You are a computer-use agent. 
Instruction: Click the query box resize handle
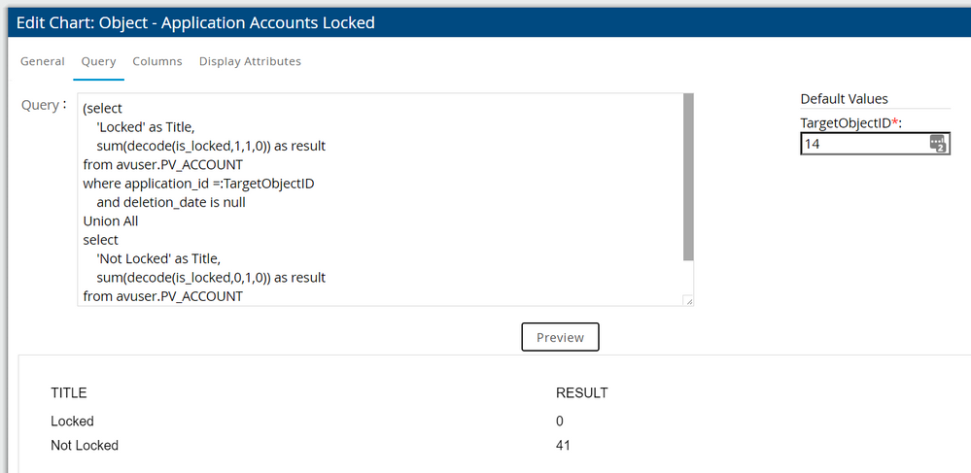[689, 301]
